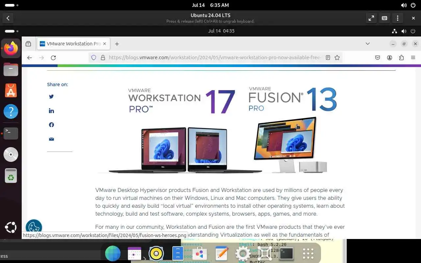The width and height of the screenshot is (421, 263).
Task: Click the site security padlock icon
Action: [103, 58]
